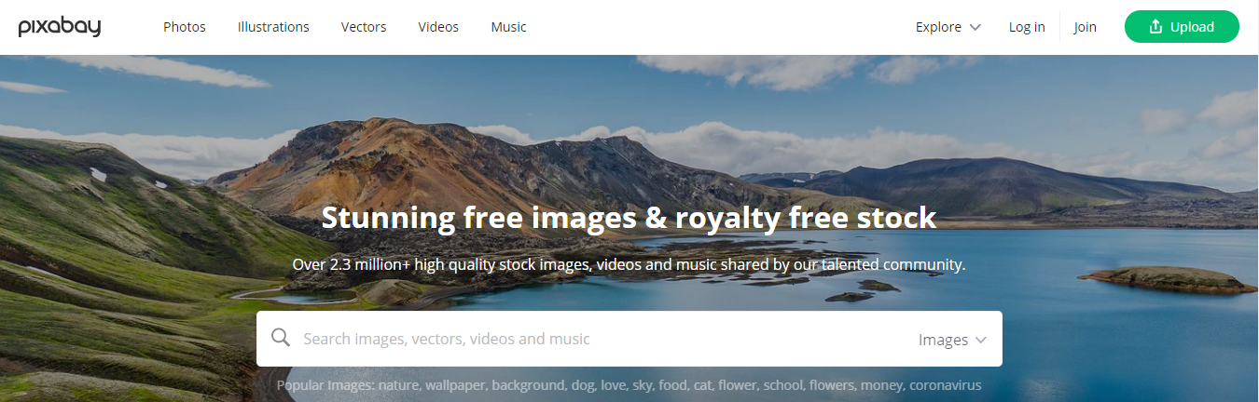
Task: Click the magnifying glass search icon
Action: click(x=280, y=338)
